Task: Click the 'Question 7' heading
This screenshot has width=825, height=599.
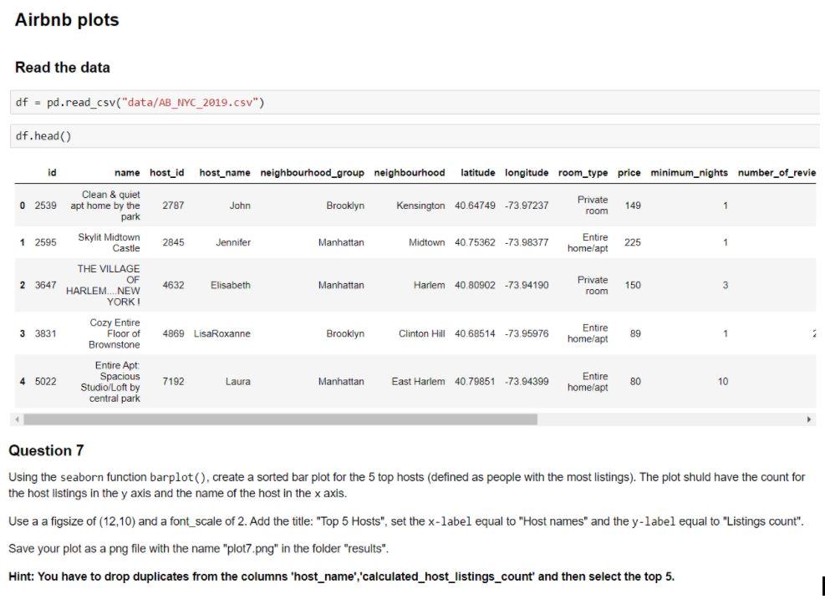Action: [46, 450]
